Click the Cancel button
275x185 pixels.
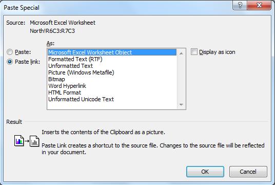click(248, 172)
